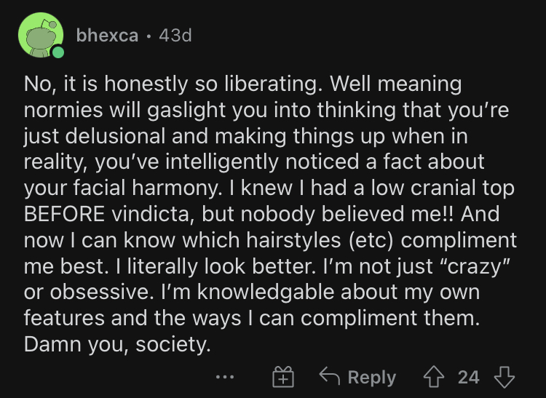
Task: Open bhexca's Snoo avatar
Action: click(41, 35)
